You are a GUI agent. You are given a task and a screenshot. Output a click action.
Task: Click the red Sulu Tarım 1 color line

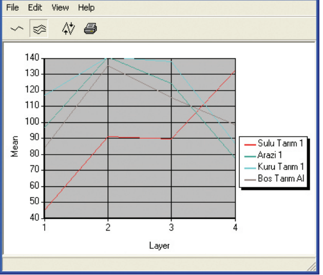[249, 144]
